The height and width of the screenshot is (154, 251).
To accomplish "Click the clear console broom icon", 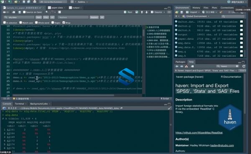I will (169, 108).
